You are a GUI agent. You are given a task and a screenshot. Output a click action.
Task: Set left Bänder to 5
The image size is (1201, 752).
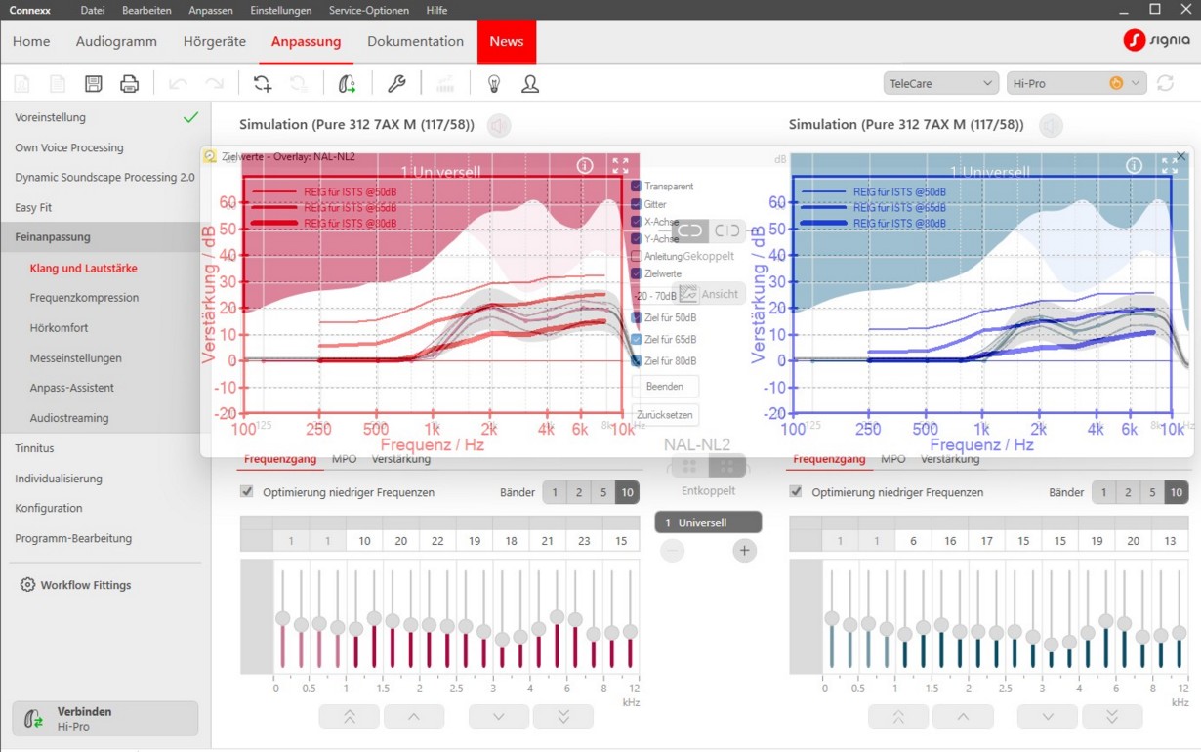pyautogui.click(x=603, y=492)
